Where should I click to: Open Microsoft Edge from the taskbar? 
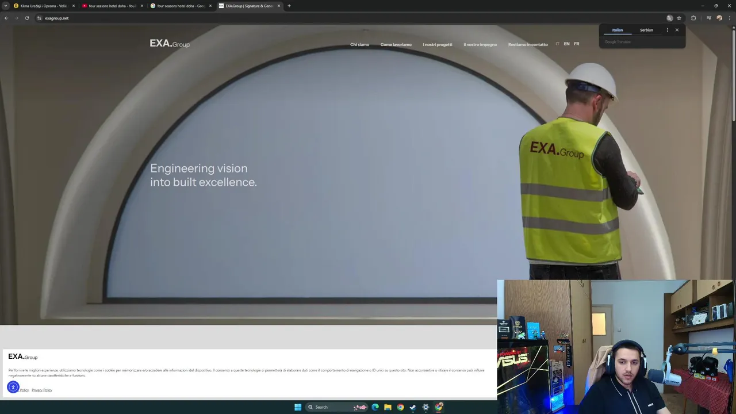point(375,407)
